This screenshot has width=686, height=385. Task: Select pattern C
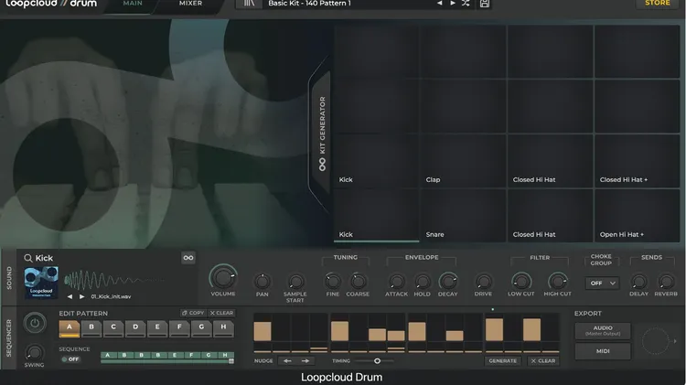(113, 328)
